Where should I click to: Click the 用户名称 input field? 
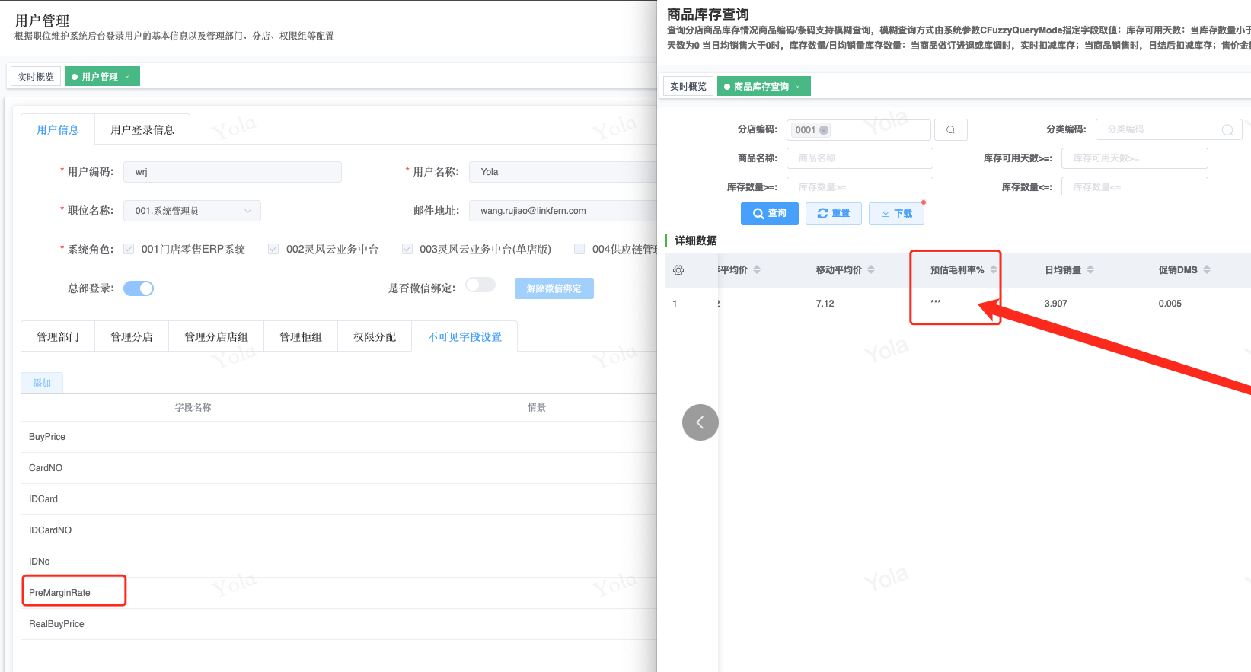point(563,172)
